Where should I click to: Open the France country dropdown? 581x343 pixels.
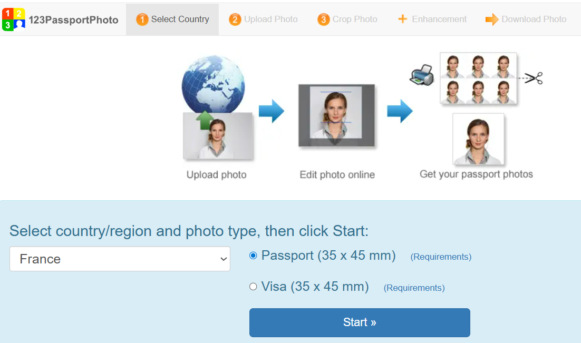120,259
